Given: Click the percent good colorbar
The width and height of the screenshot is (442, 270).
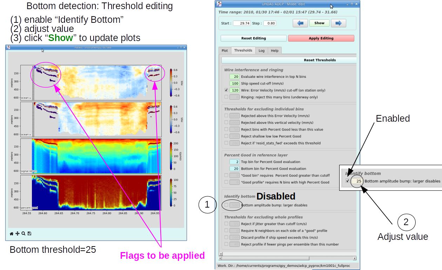Looking at the screenshot, I should pos(171,193).
